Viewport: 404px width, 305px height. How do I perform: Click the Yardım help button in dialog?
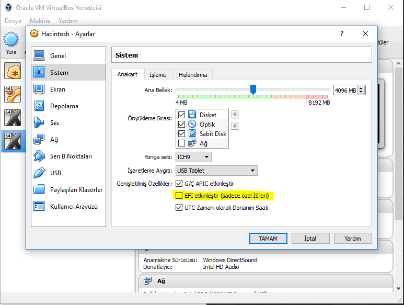(x=353, y=239)
